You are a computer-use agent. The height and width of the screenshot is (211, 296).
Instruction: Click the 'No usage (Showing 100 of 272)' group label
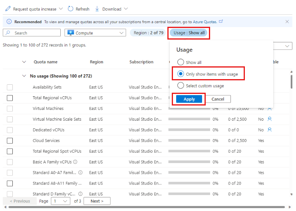tap(61, 76)
